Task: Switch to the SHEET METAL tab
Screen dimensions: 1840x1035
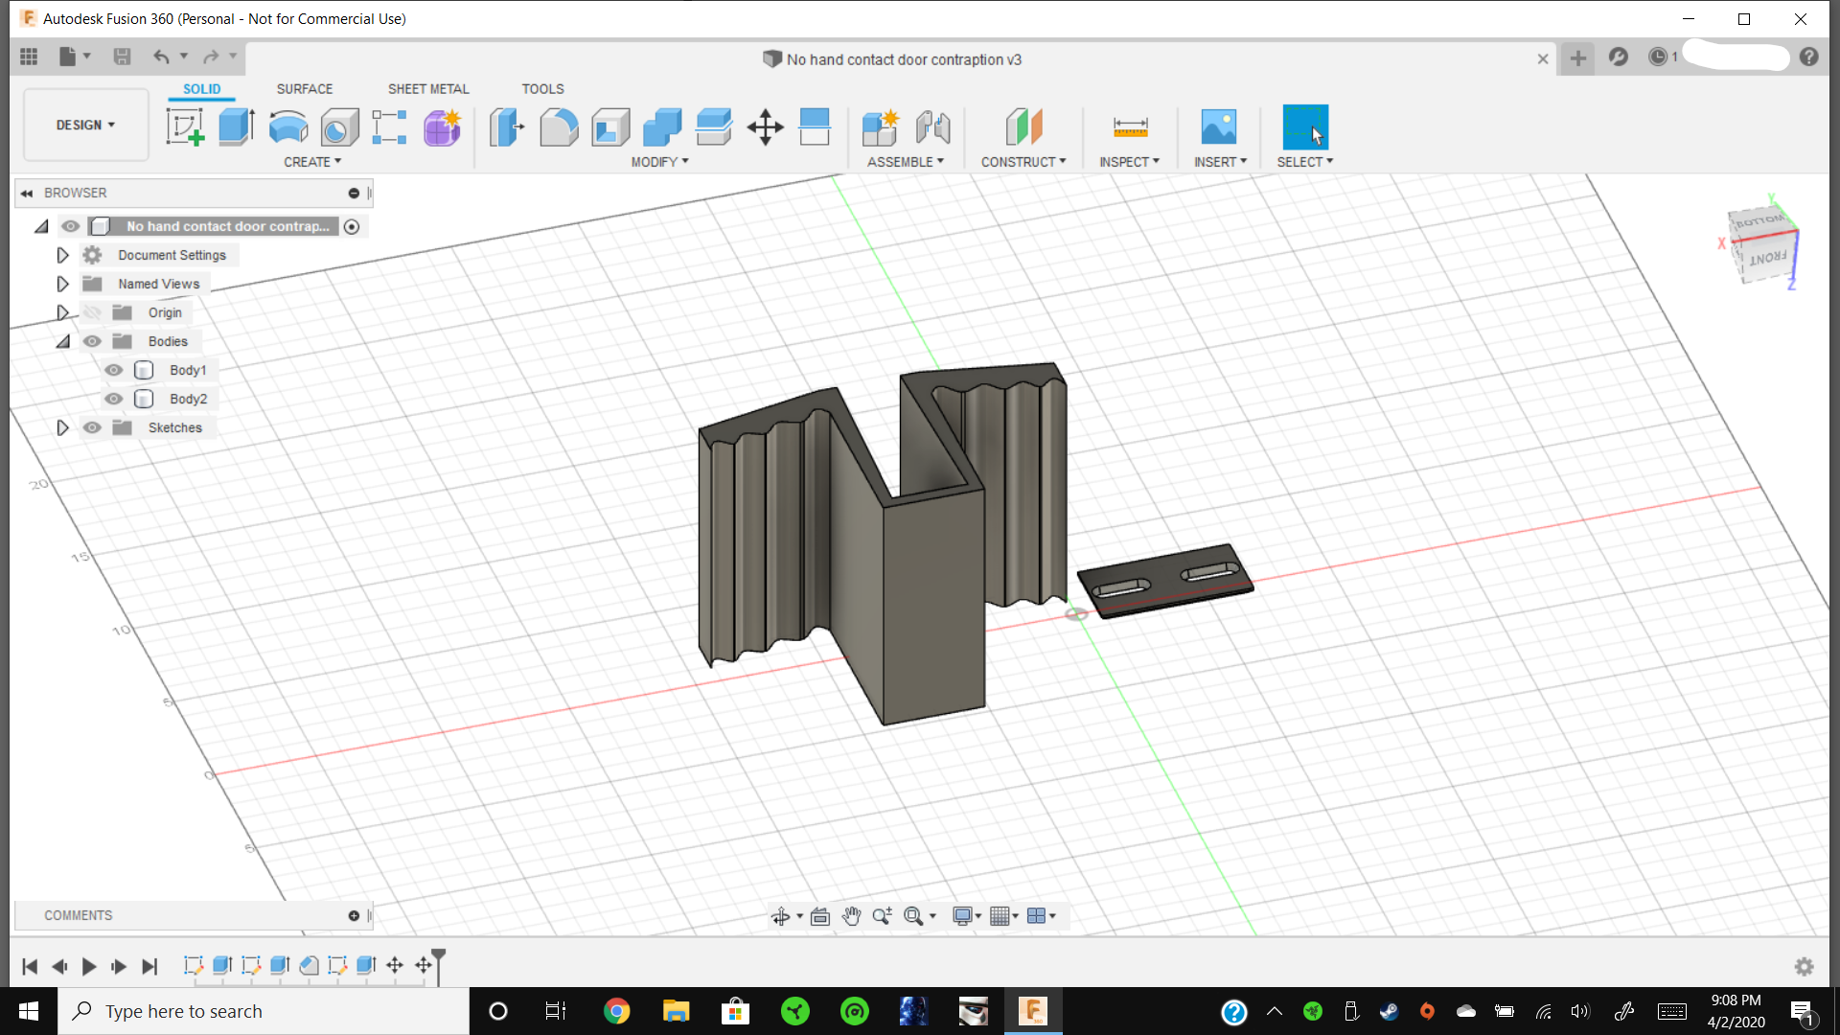Action: point(428,89)
